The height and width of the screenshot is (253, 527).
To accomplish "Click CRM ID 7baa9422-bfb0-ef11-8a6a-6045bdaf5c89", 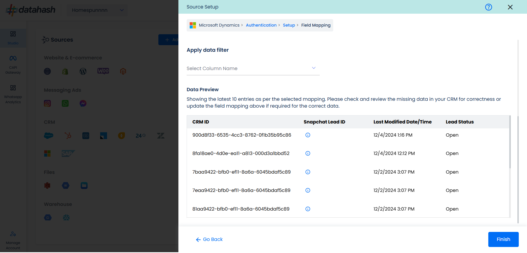I will pyautogui.click(x=241, y=172).
